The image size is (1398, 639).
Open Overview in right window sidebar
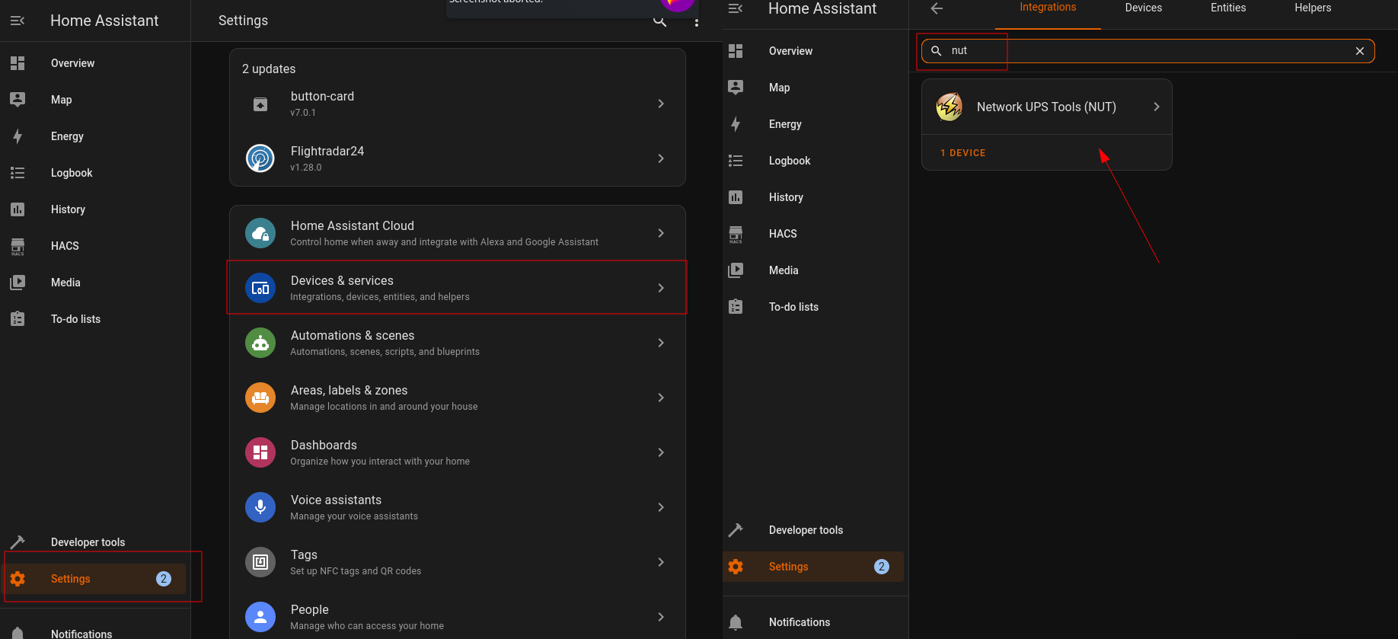(x=813, y=51)
